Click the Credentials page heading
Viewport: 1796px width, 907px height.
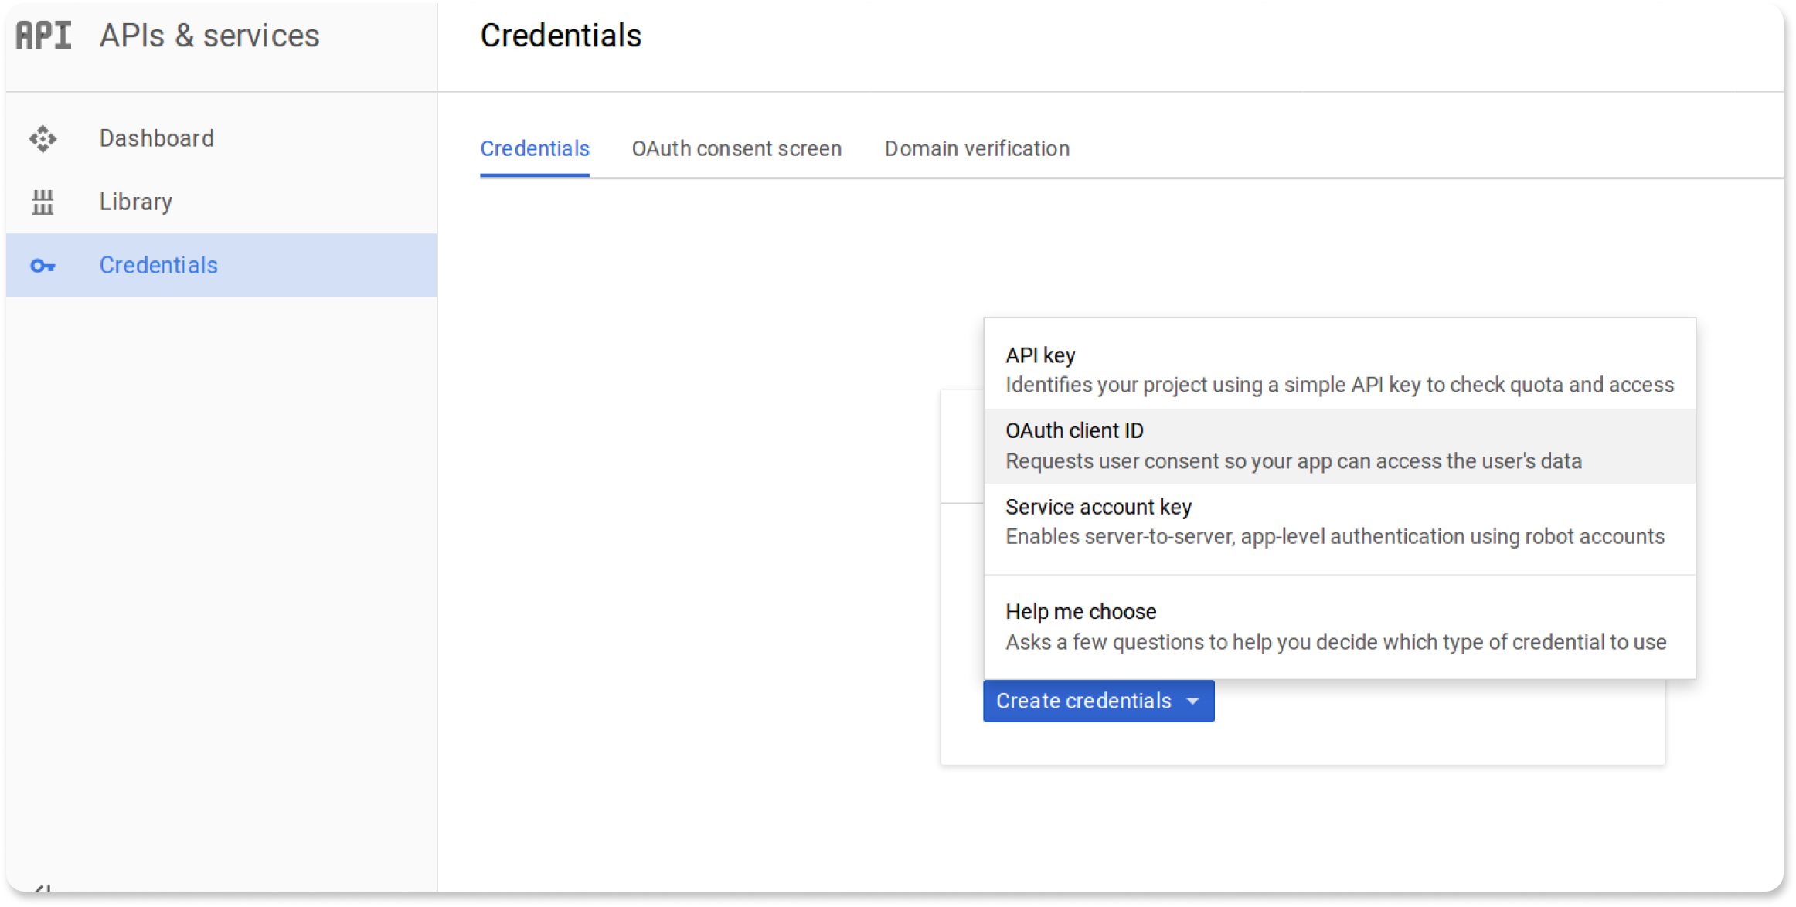pyautogui.click(x=561, y=36)
